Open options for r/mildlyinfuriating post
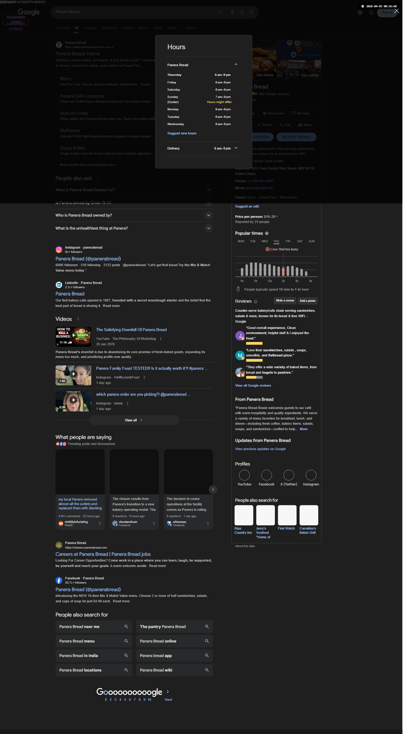 pos(100,523)
